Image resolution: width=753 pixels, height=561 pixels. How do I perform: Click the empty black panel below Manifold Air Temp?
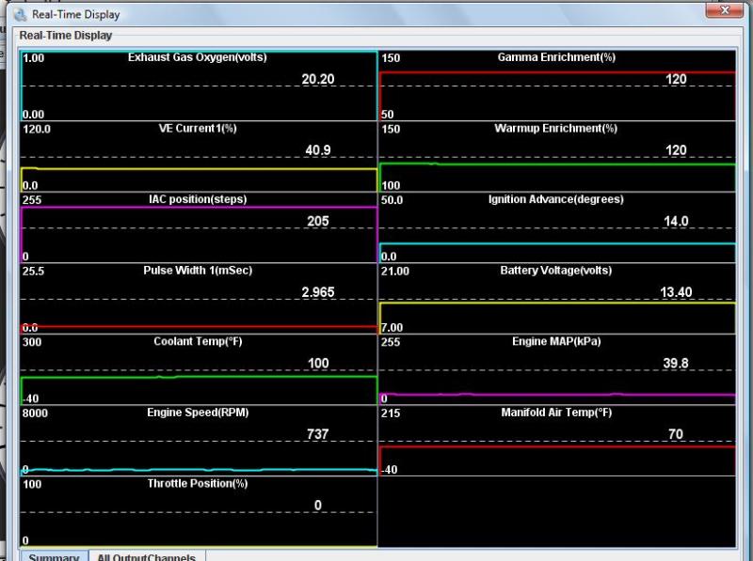556,511
